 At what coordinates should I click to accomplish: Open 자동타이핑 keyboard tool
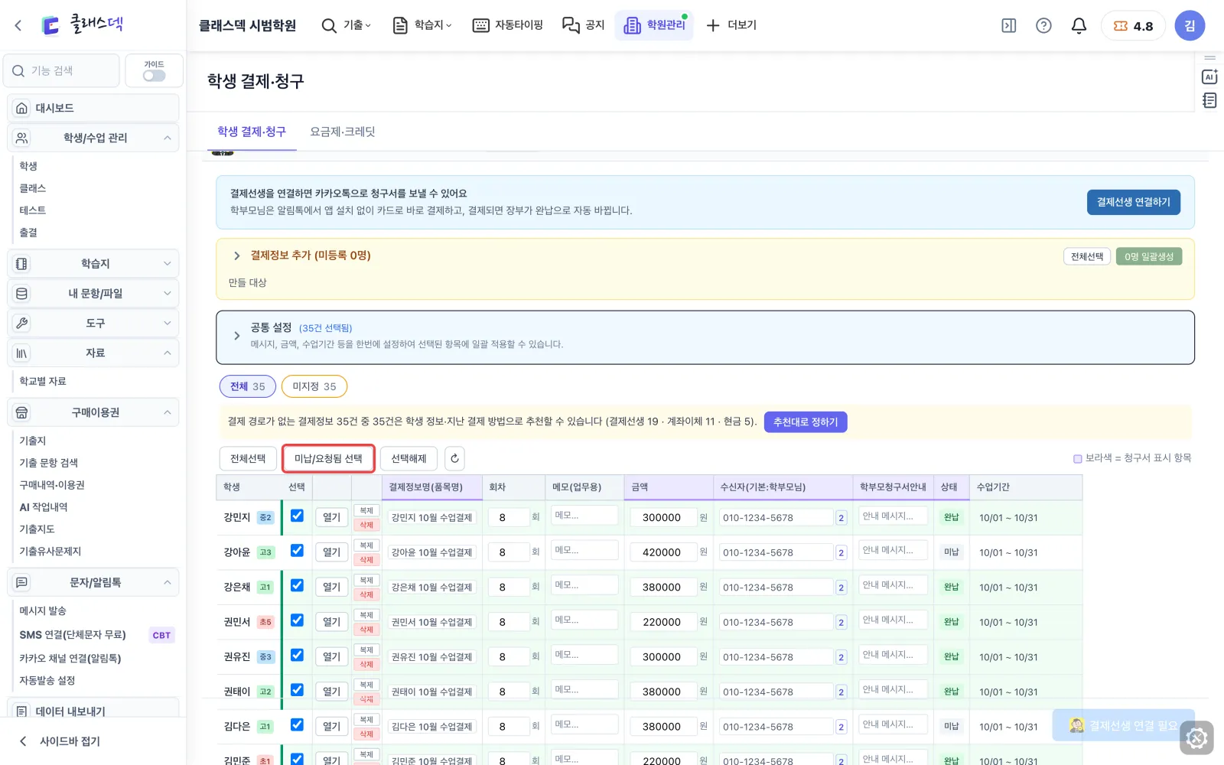point(508,25)
